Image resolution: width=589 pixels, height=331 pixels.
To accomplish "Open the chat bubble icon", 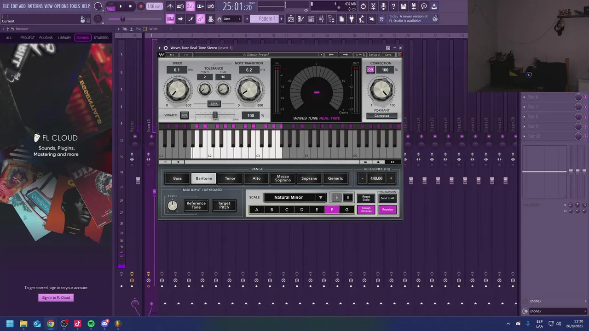I will pyautogui.click(x=424, y=6).
